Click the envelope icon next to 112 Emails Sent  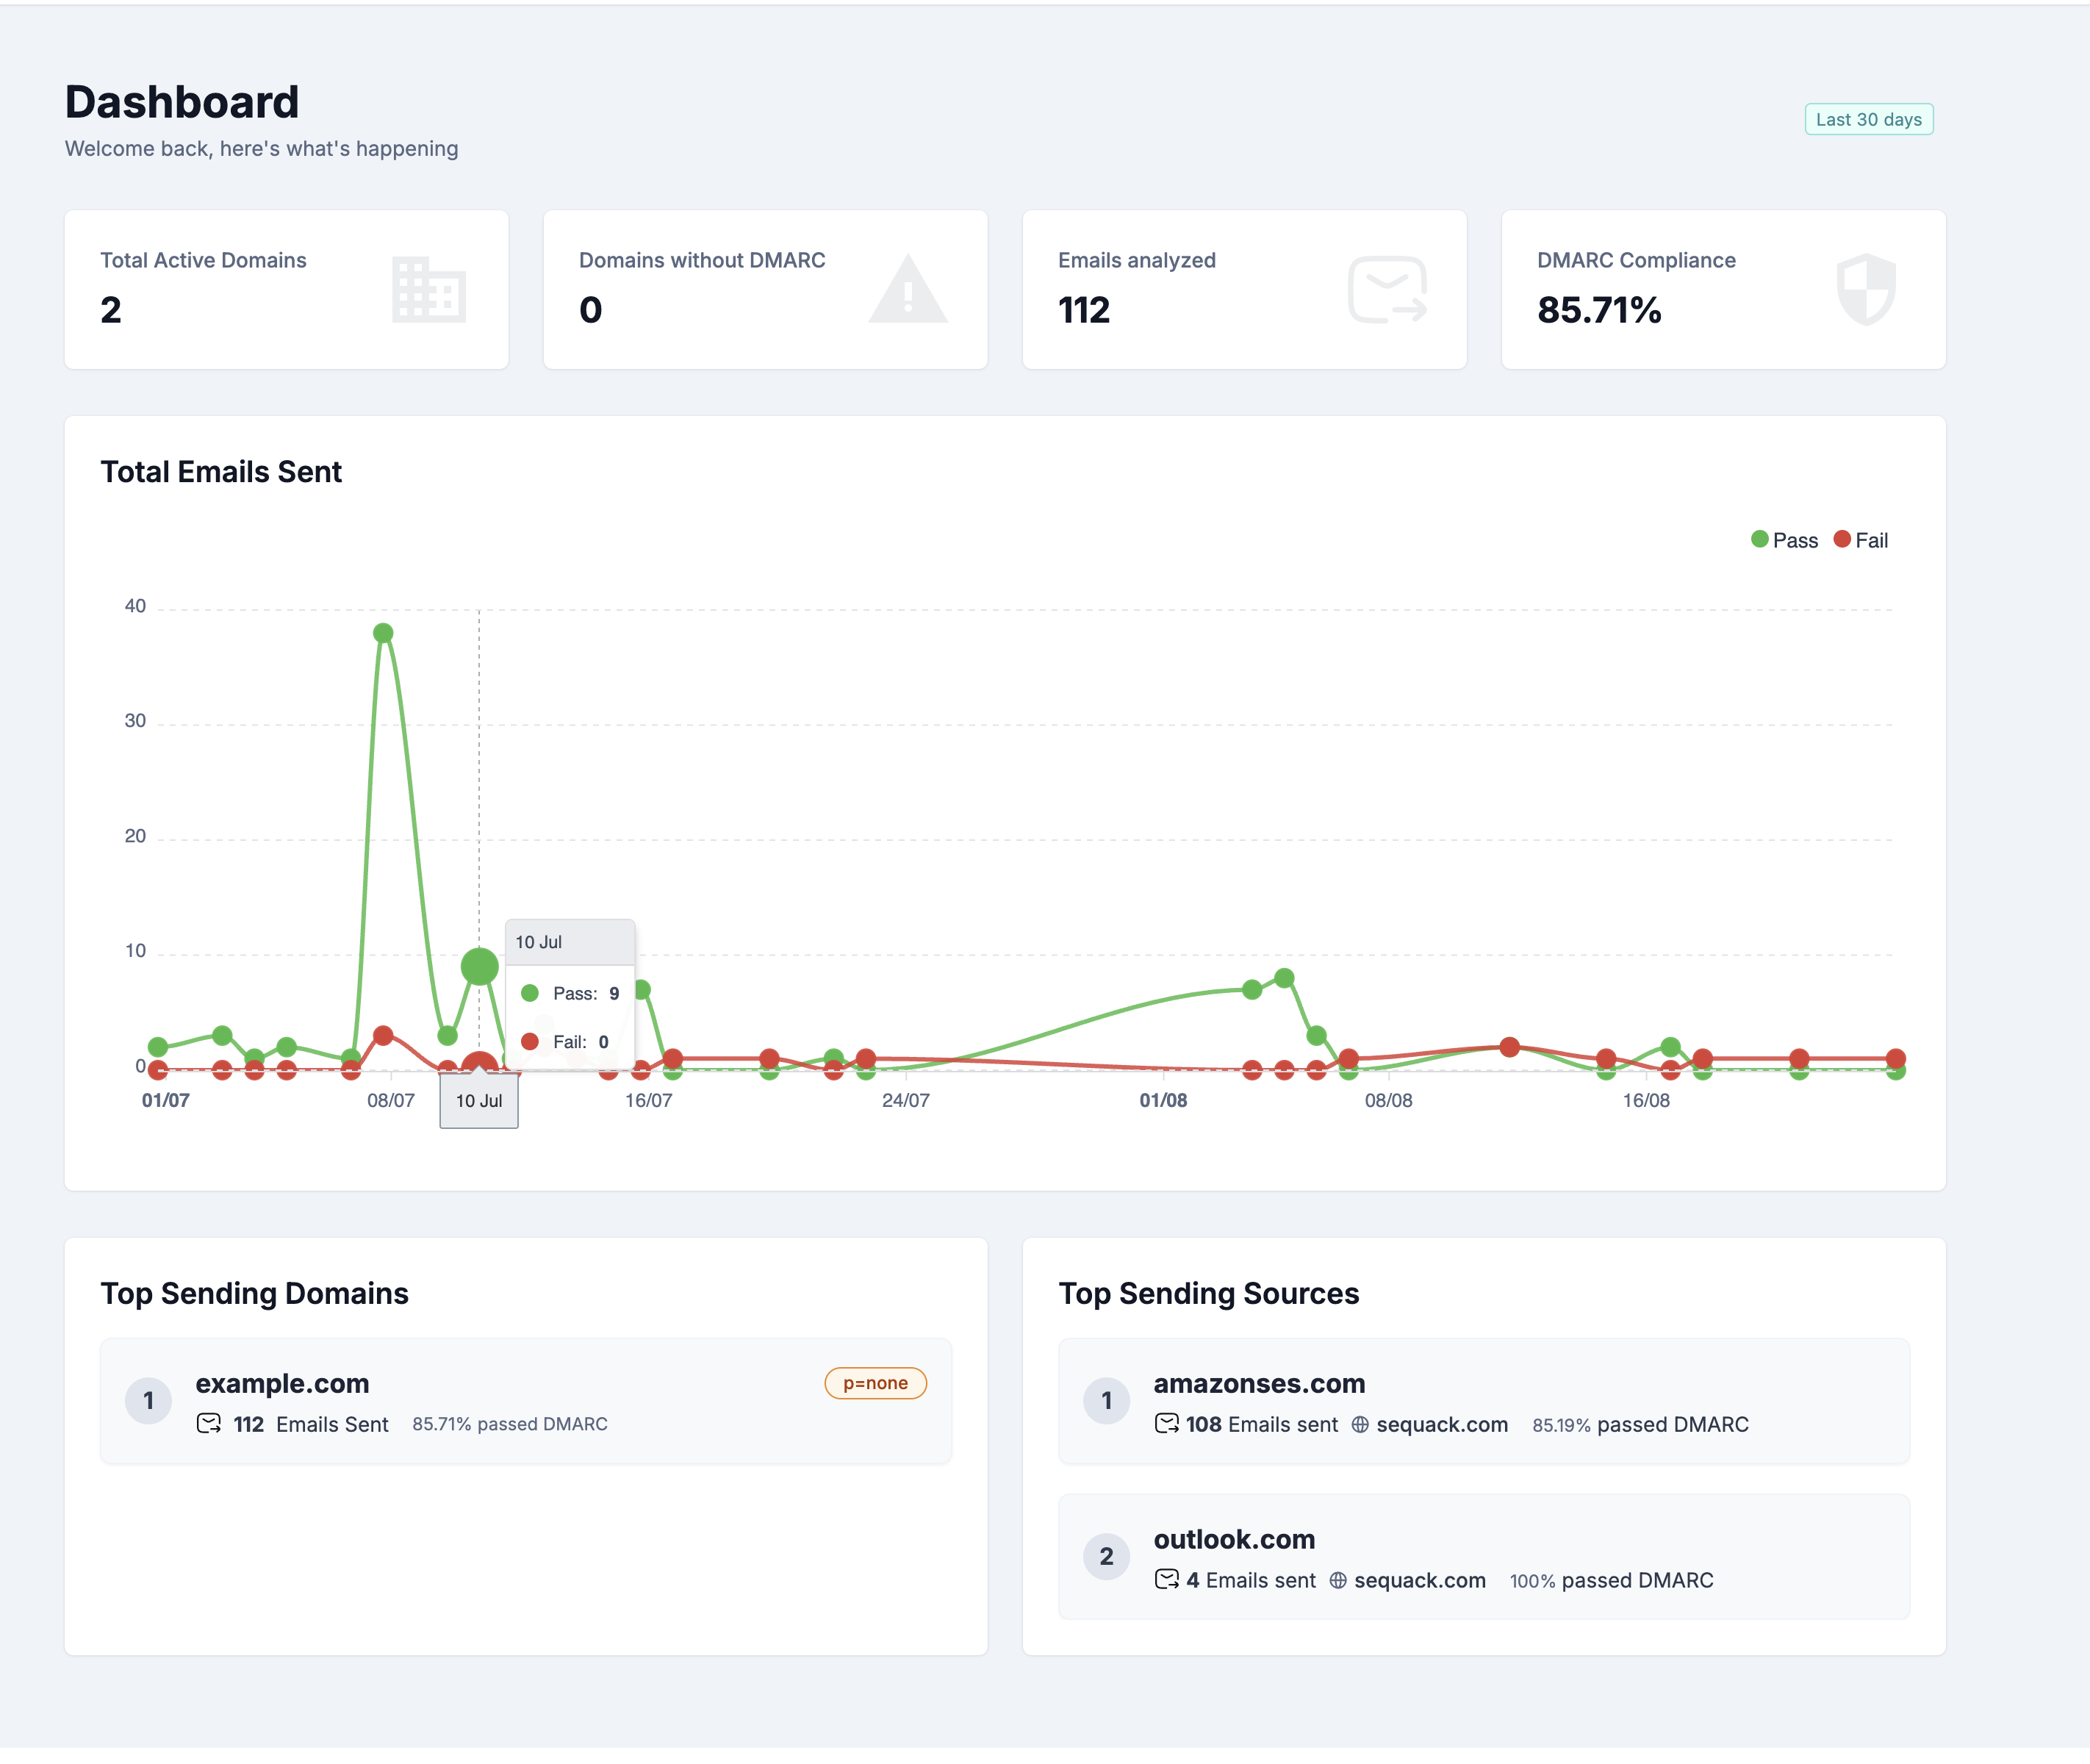point(208,1424)
